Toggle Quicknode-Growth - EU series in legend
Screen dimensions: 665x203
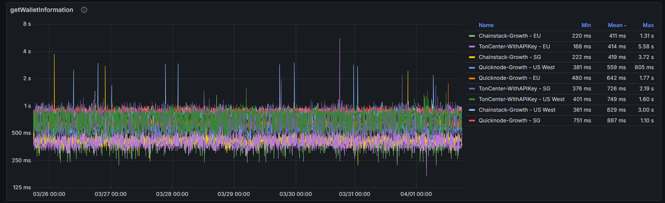pos(509,78)
